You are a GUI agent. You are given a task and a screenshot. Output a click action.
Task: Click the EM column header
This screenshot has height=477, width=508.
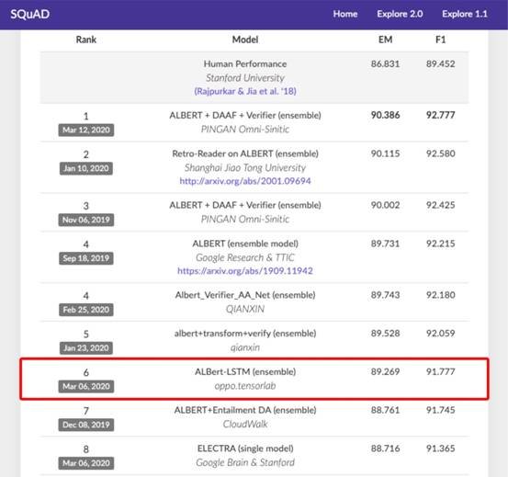point(385,40)
